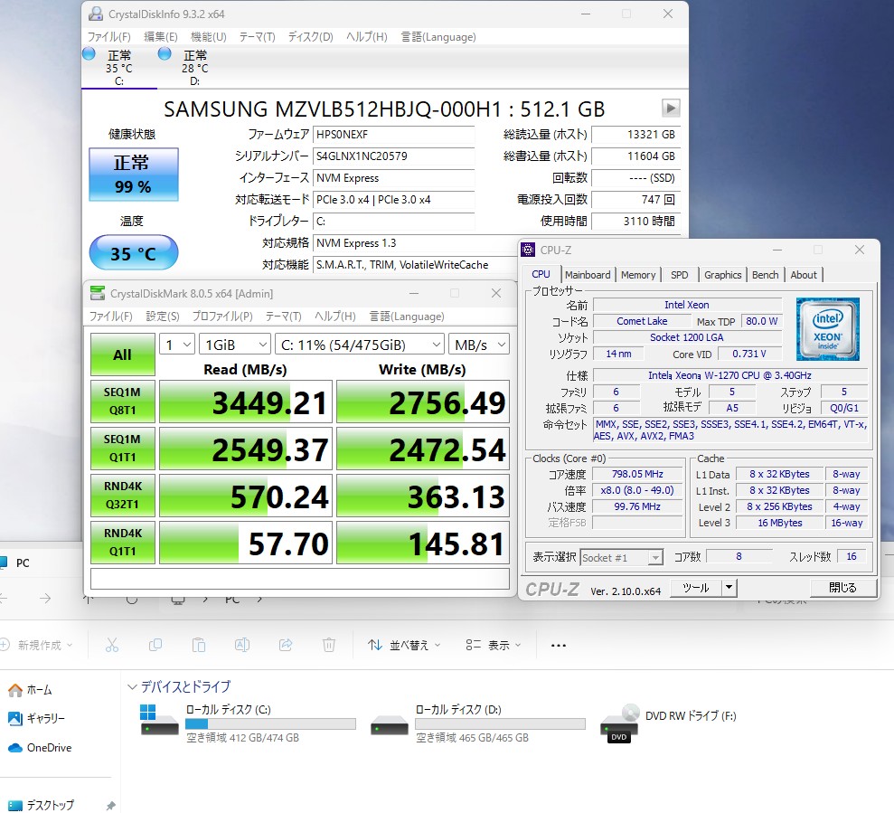Click the serial number field S4GLNX1NC20579
This screenshot has height=813, width=894.
point(393,156)
